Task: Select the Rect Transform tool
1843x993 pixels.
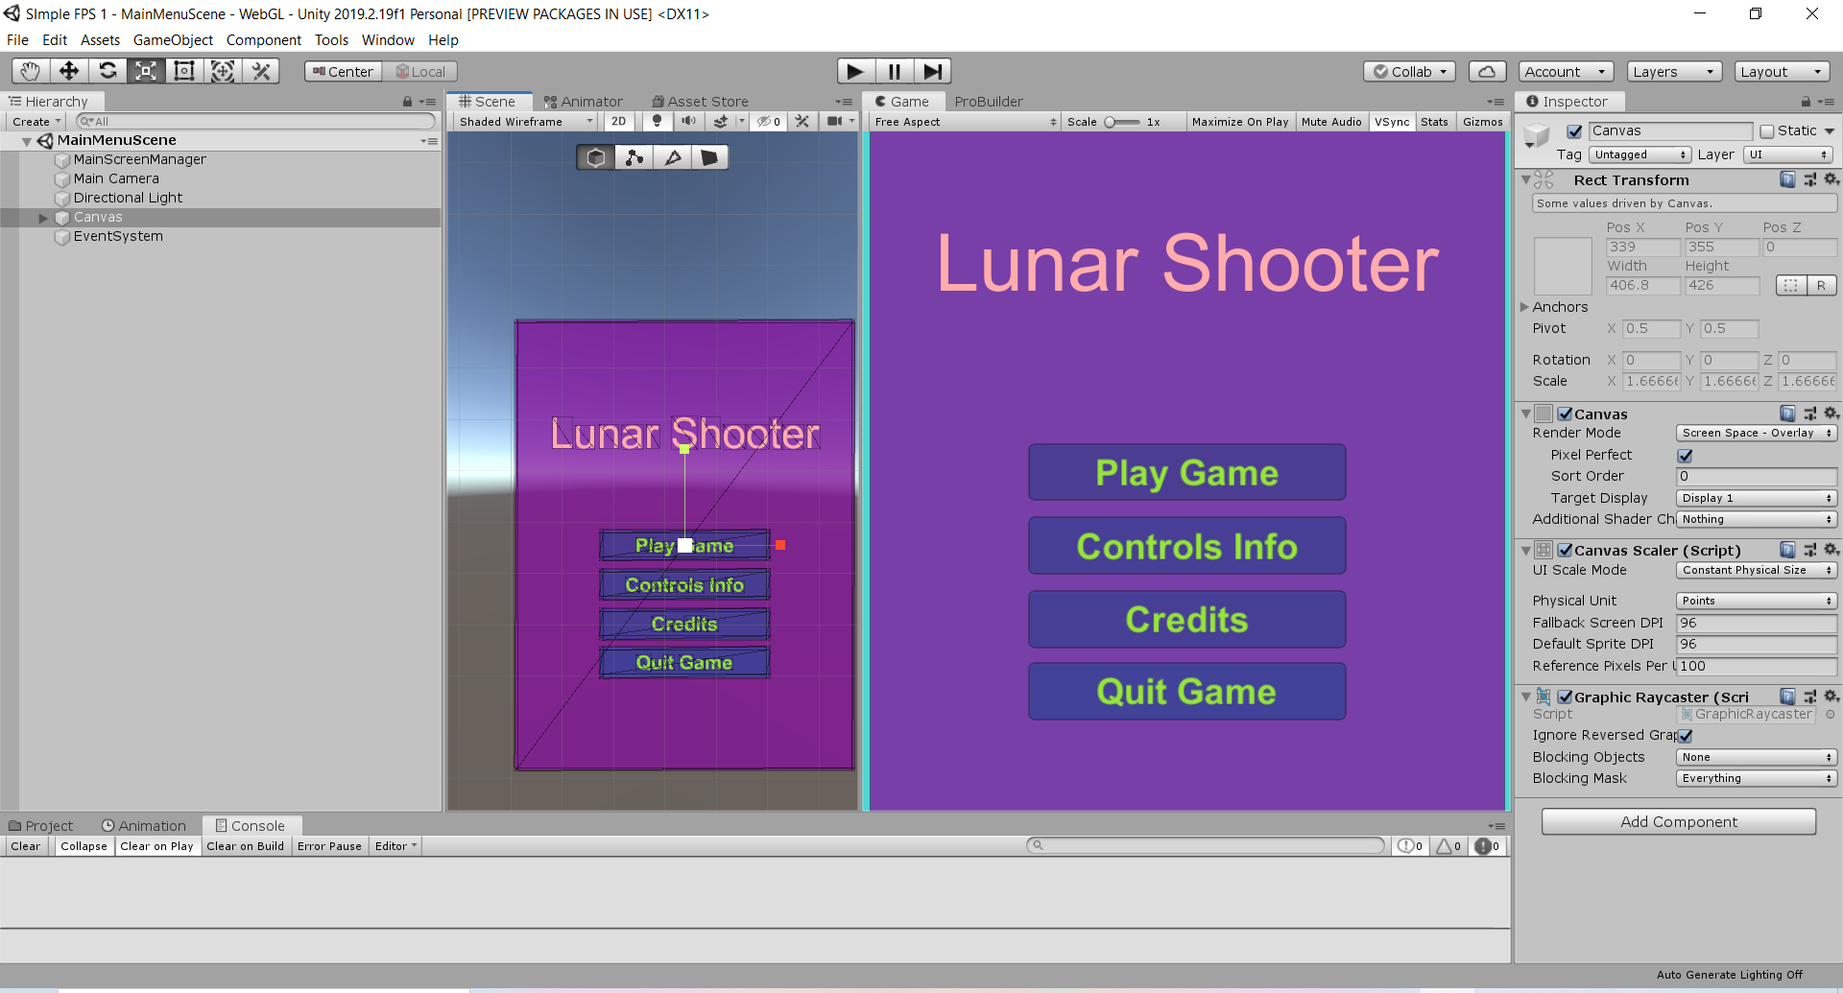Action: tap(184, 71)
